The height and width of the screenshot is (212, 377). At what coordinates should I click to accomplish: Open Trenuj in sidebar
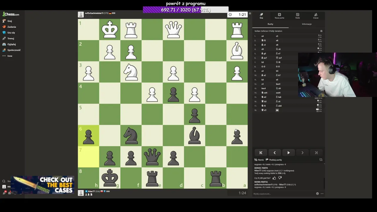tap(8, 38)
